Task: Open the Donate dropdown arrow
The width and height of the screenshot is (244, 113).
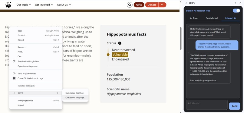Action: 162,5
